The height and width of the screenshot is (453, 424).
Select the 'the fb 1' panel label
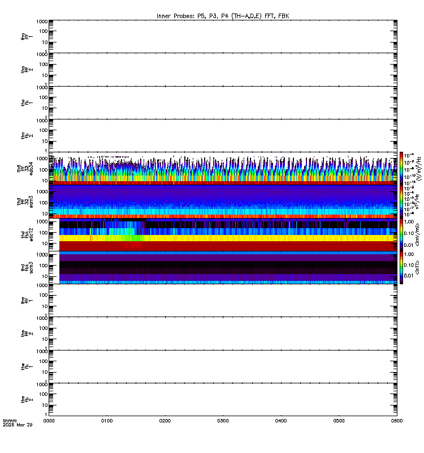point(27,367)
